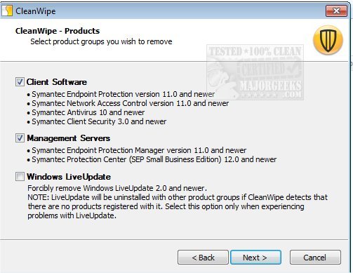The width and height of the screenshot is (353, 273).
Task: Select the Management Servers label text
Action: point(69,138)
